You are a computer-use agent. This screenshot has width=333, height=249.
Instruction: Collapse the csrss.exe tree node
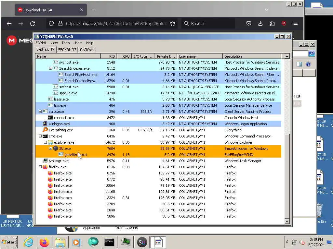tap(40, 112)
